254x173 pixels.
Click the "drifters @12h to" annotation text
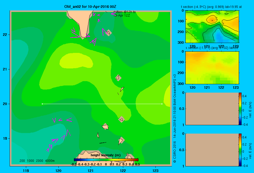(x=124, y=12)
